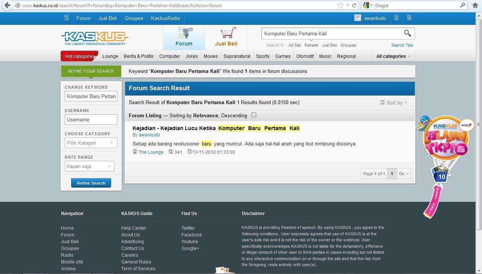This screenshot has width=482, height=274.
Task: Open the Lounge category
Action: point(110,56)
